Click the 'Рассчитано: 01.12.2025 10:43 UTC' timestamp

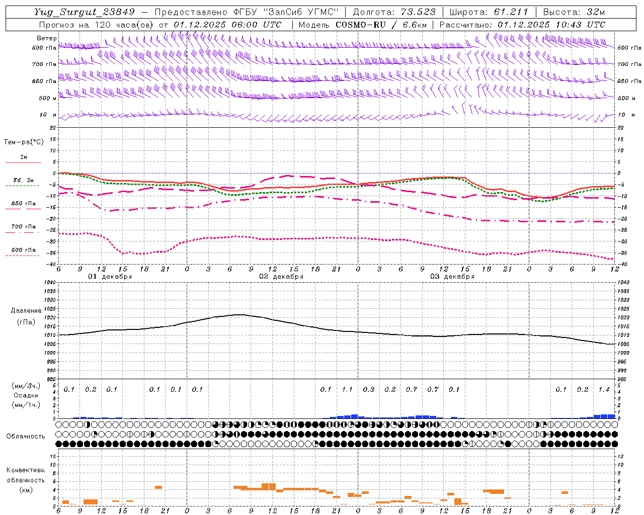[522, 25]
